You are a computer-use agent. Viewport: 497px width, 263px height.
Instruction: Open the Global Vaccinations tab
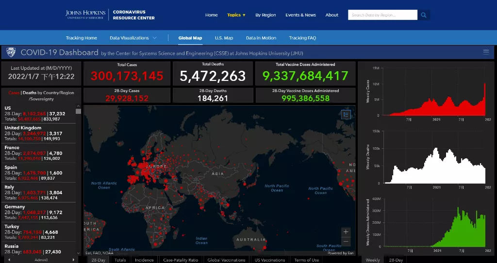point(226,260)
